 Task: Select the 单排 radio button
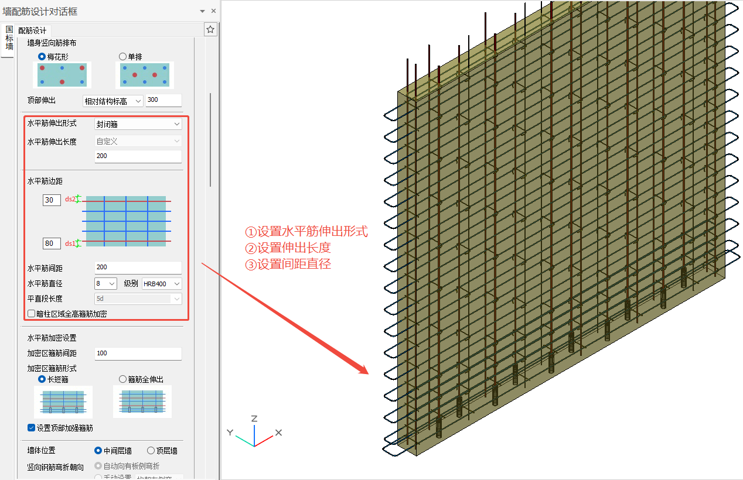pos(123,57)
